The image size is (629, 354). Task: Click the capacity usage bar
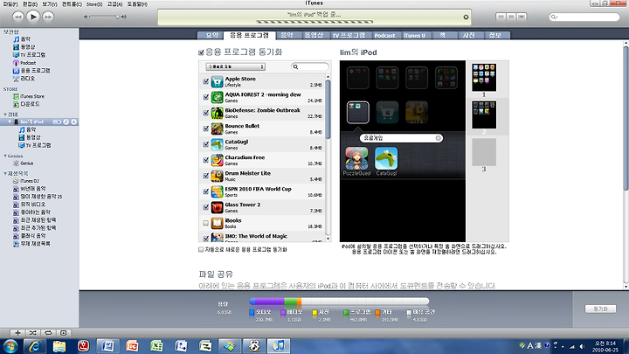[339, 301]
